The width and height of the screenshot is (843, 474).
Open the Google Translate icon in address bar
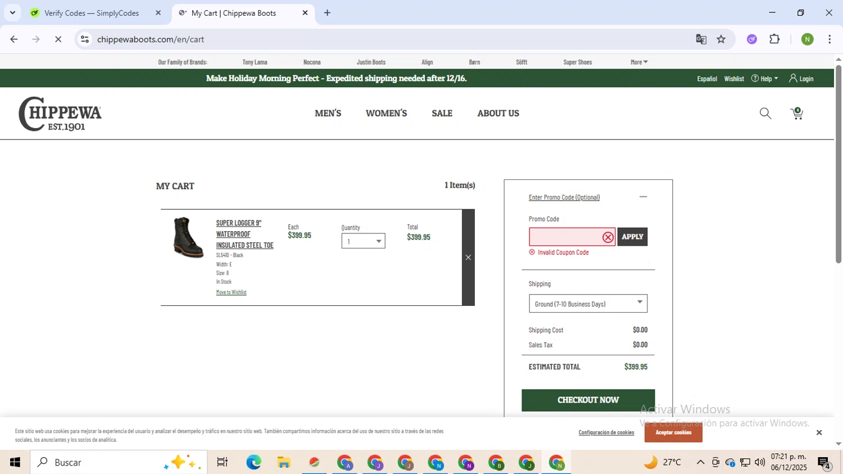pyautogui.click(x=701, y=39)
